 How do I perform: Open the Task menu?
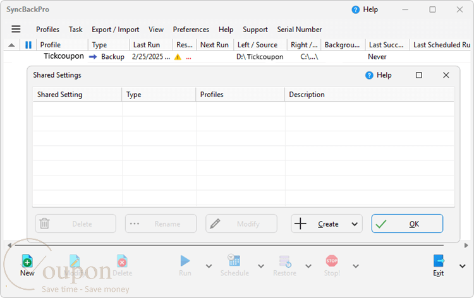point(76,29)
